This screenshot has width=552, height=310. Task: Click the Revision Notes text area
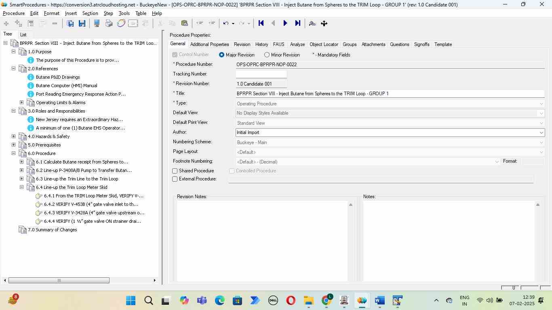(262, 241)
